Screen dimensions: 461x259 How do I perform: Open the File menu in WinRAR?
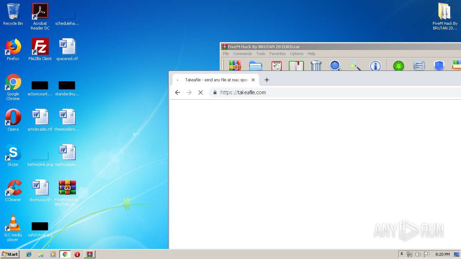pyautogui.click(x=226, y=54)
